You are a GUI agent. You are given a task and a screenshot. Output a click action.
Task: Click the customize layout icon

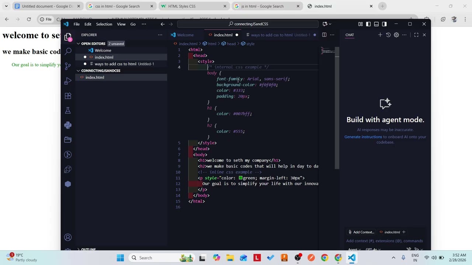click(x=360, y=24)
